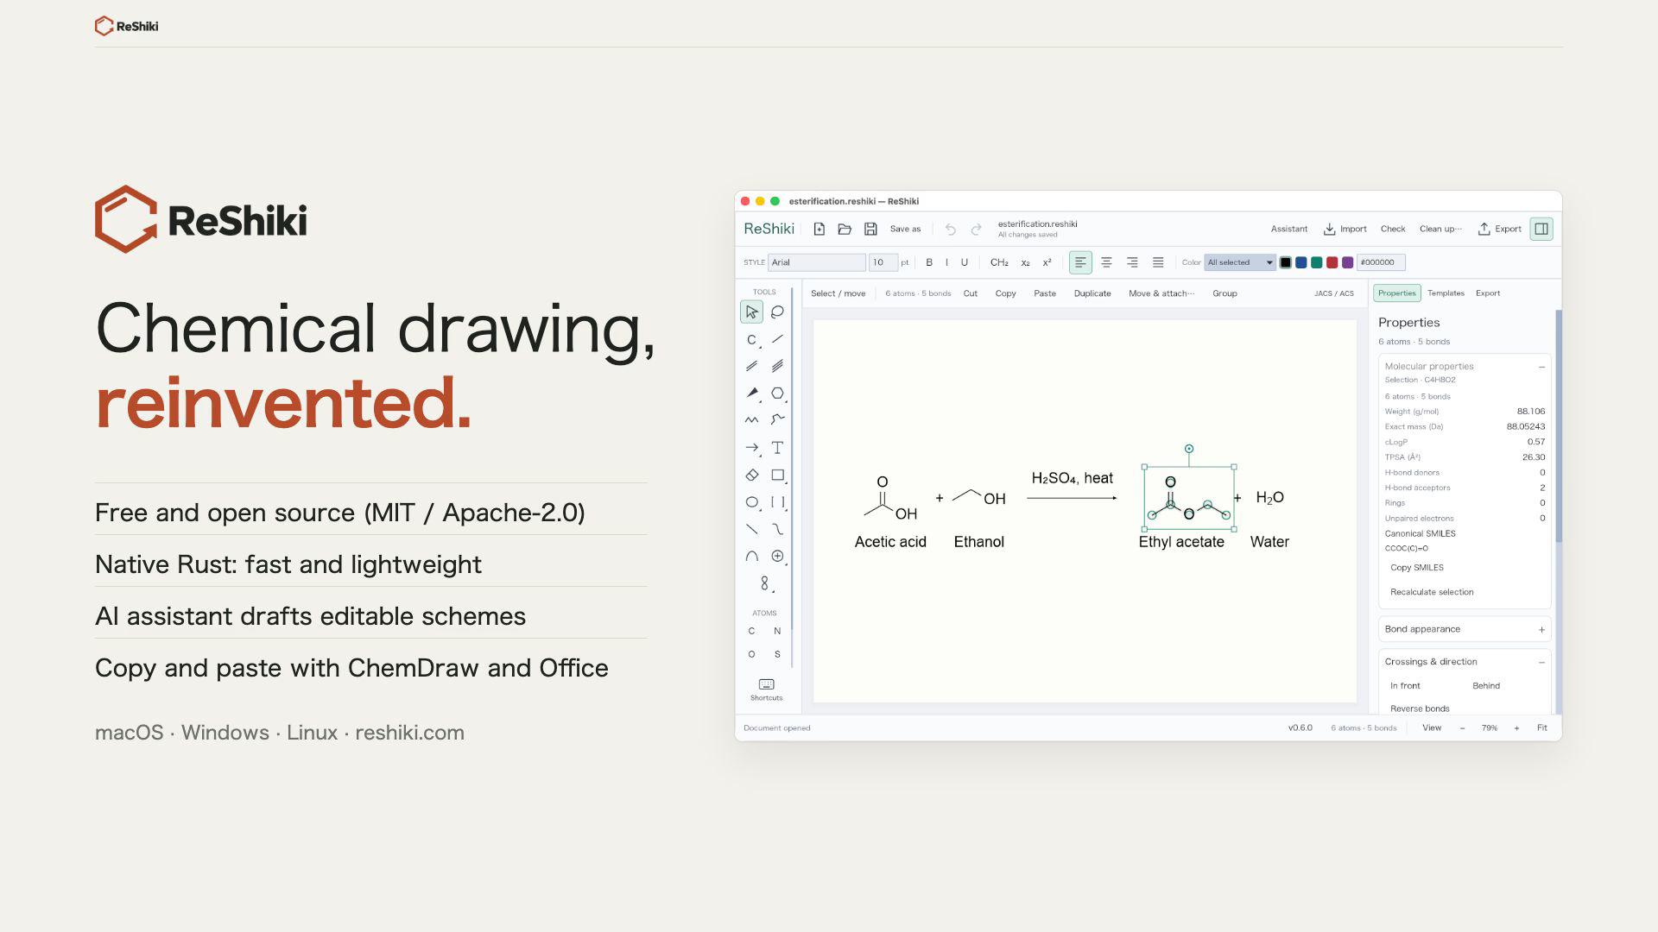Screen dimensions: 1658x932
Task: Open the Clean up menu
Action: (1440, 229)
